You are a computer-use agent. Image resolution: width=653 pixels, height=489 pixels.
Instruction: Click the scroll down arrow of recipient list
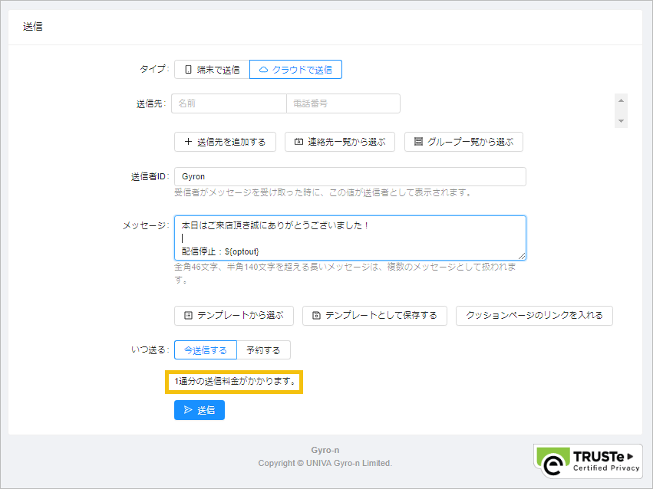(x=621, y=121)
